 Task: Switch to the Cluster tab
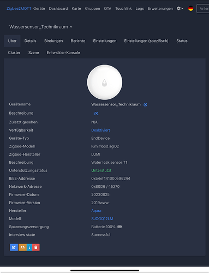pos(14,53)
